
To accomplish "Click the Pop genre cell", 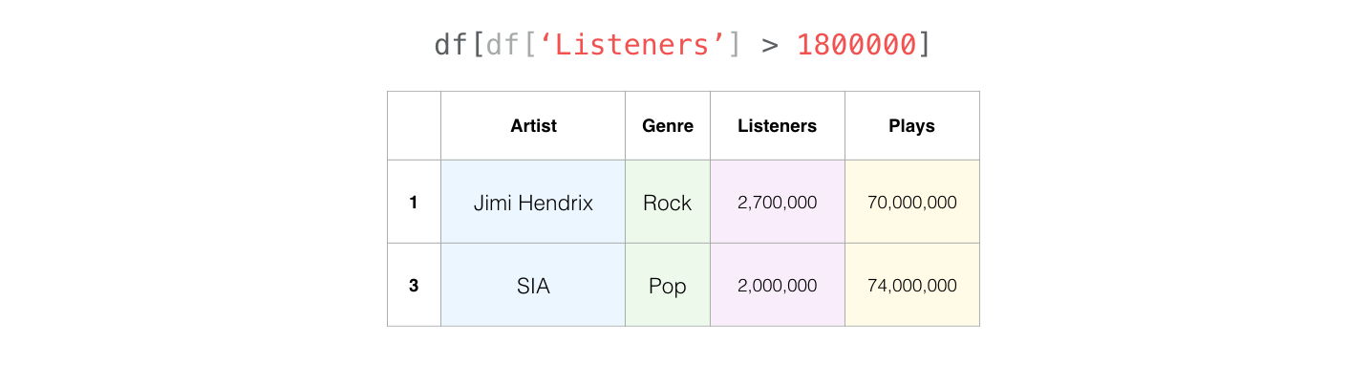I will pyautogui.click(x=668, y=285).
